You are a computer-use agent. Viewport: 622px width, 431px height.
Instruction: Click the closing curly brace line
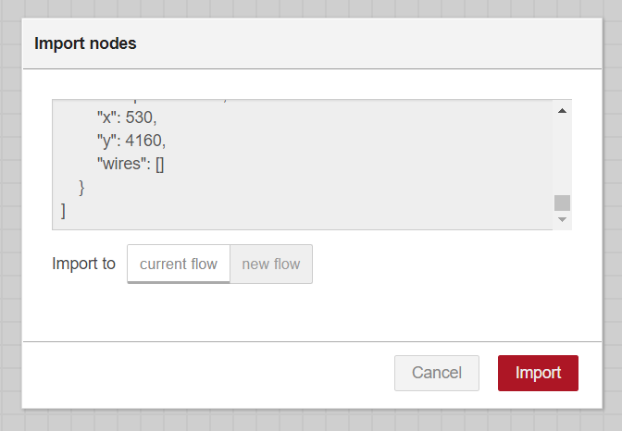(81, 187)
